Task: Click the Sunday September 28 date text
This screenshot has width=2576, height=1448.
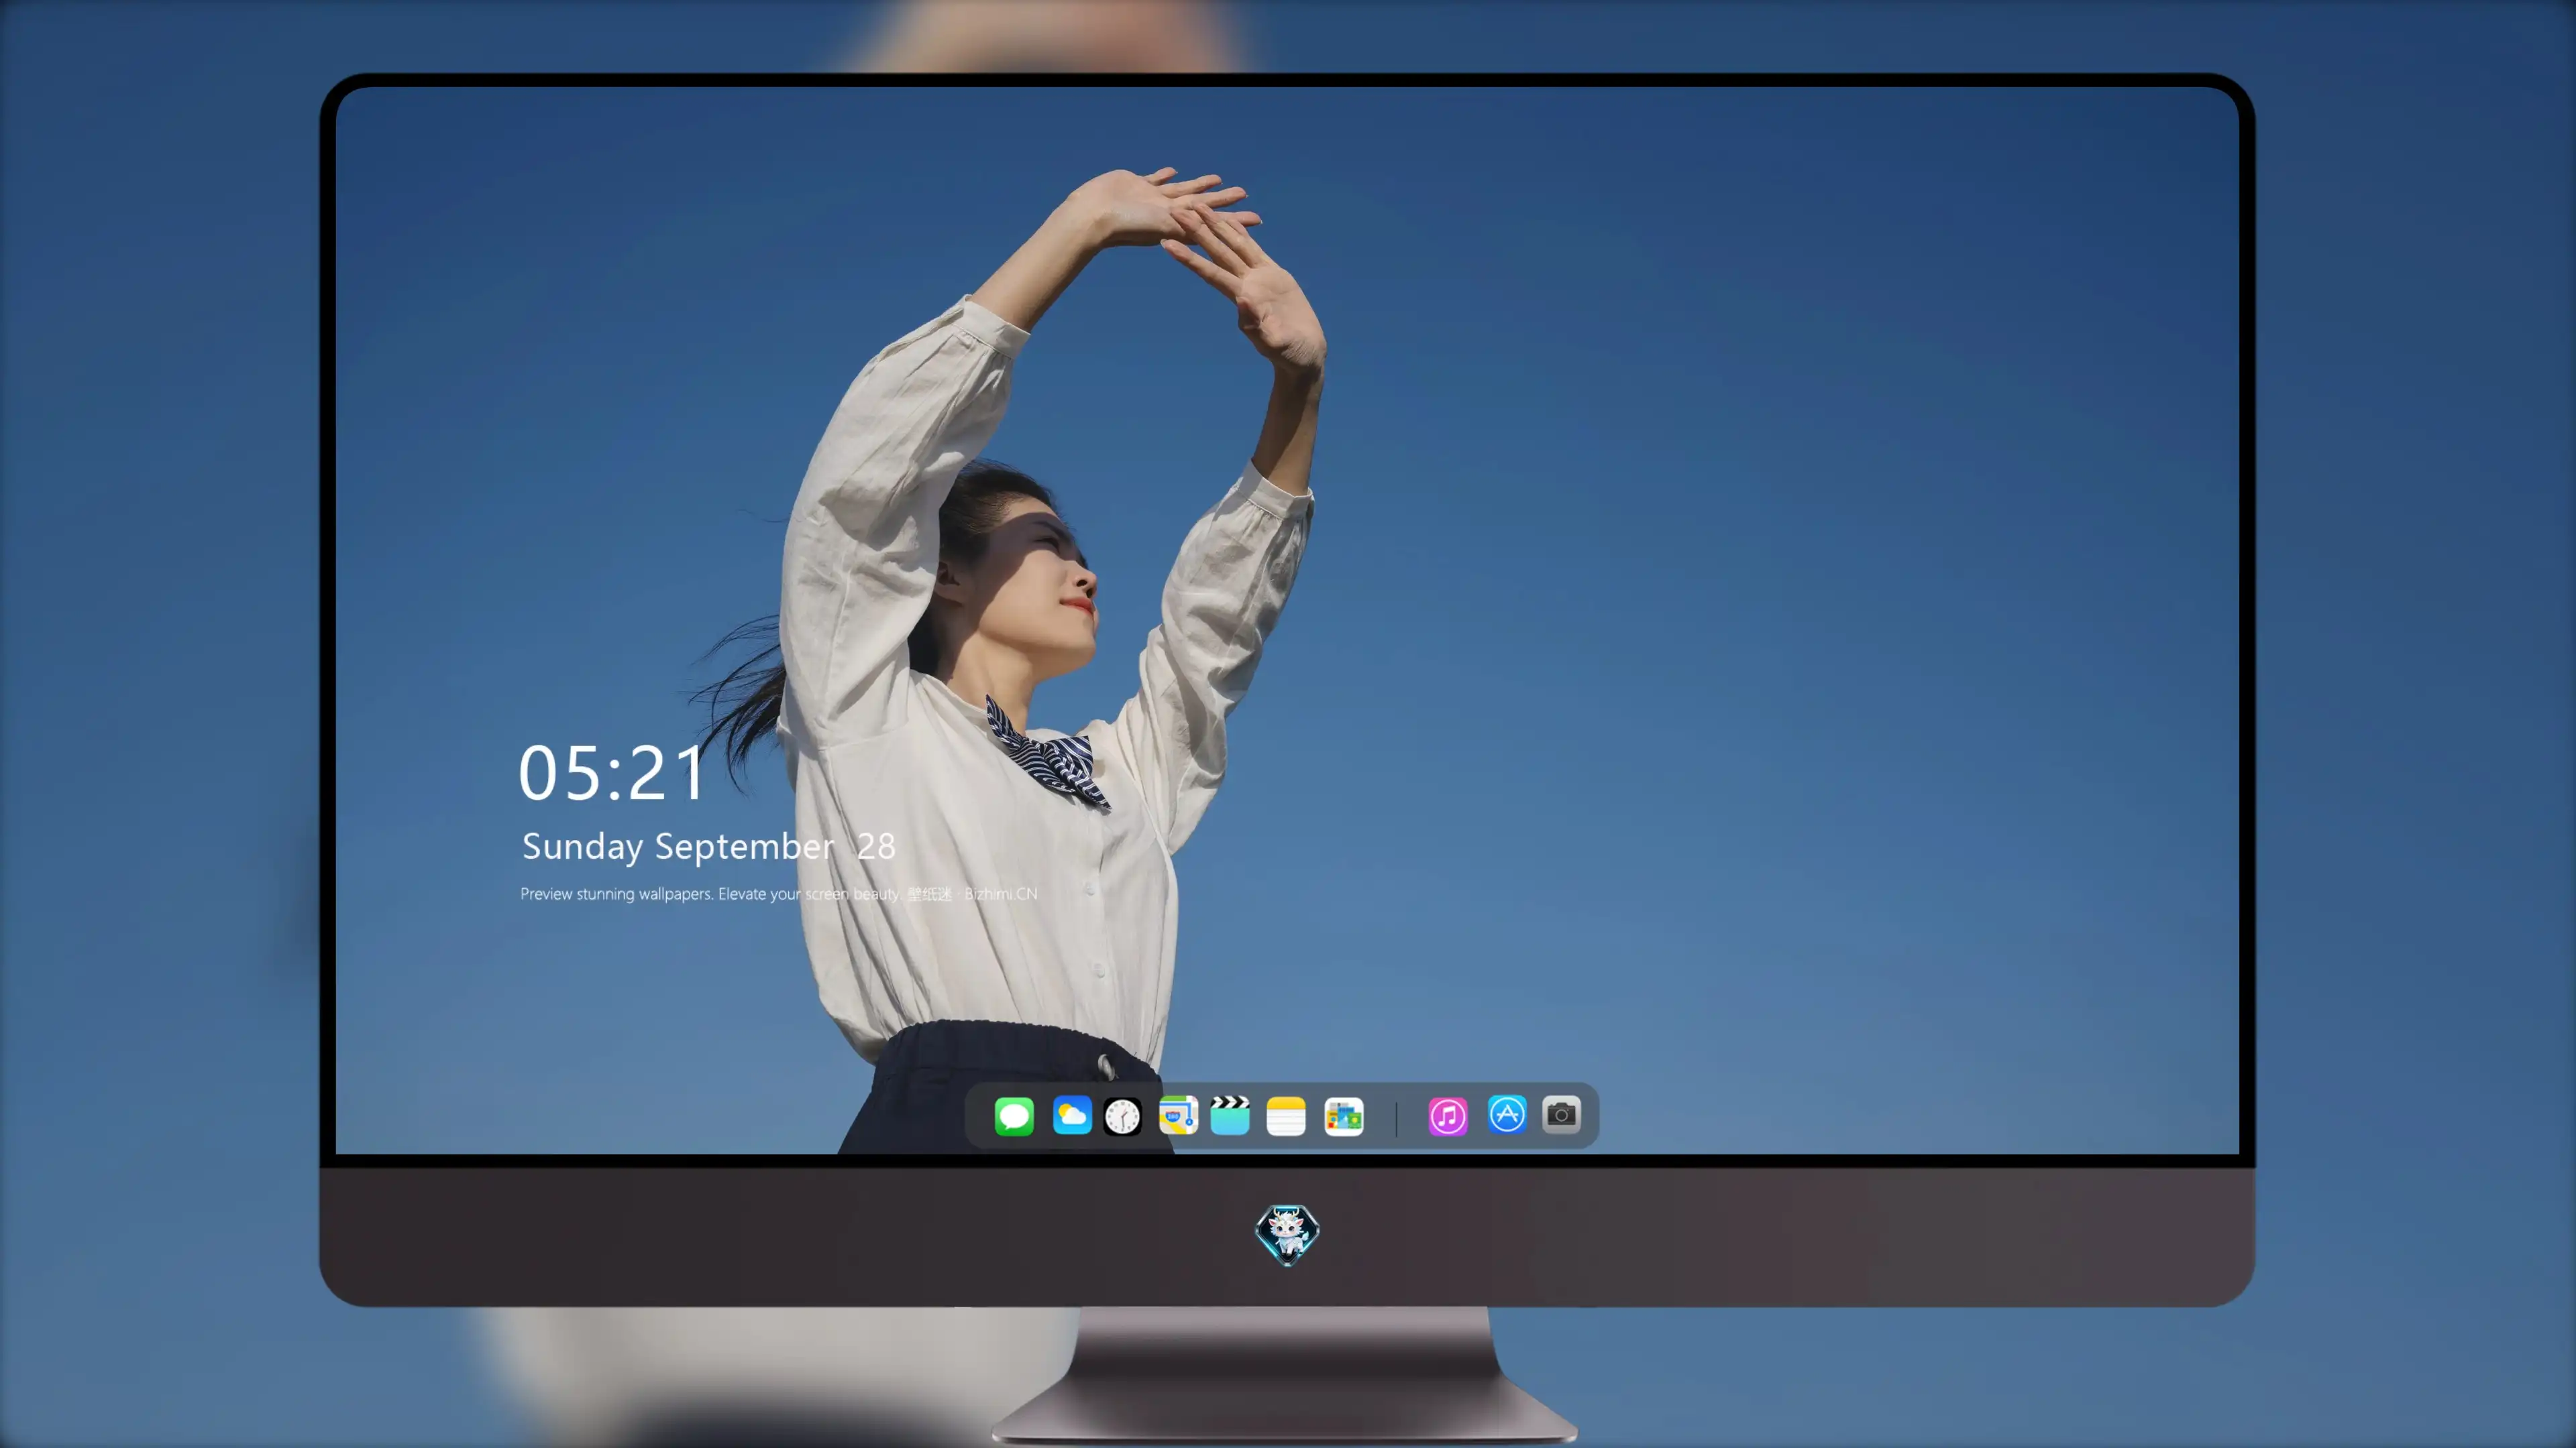Action: click(x=708, y=847)
